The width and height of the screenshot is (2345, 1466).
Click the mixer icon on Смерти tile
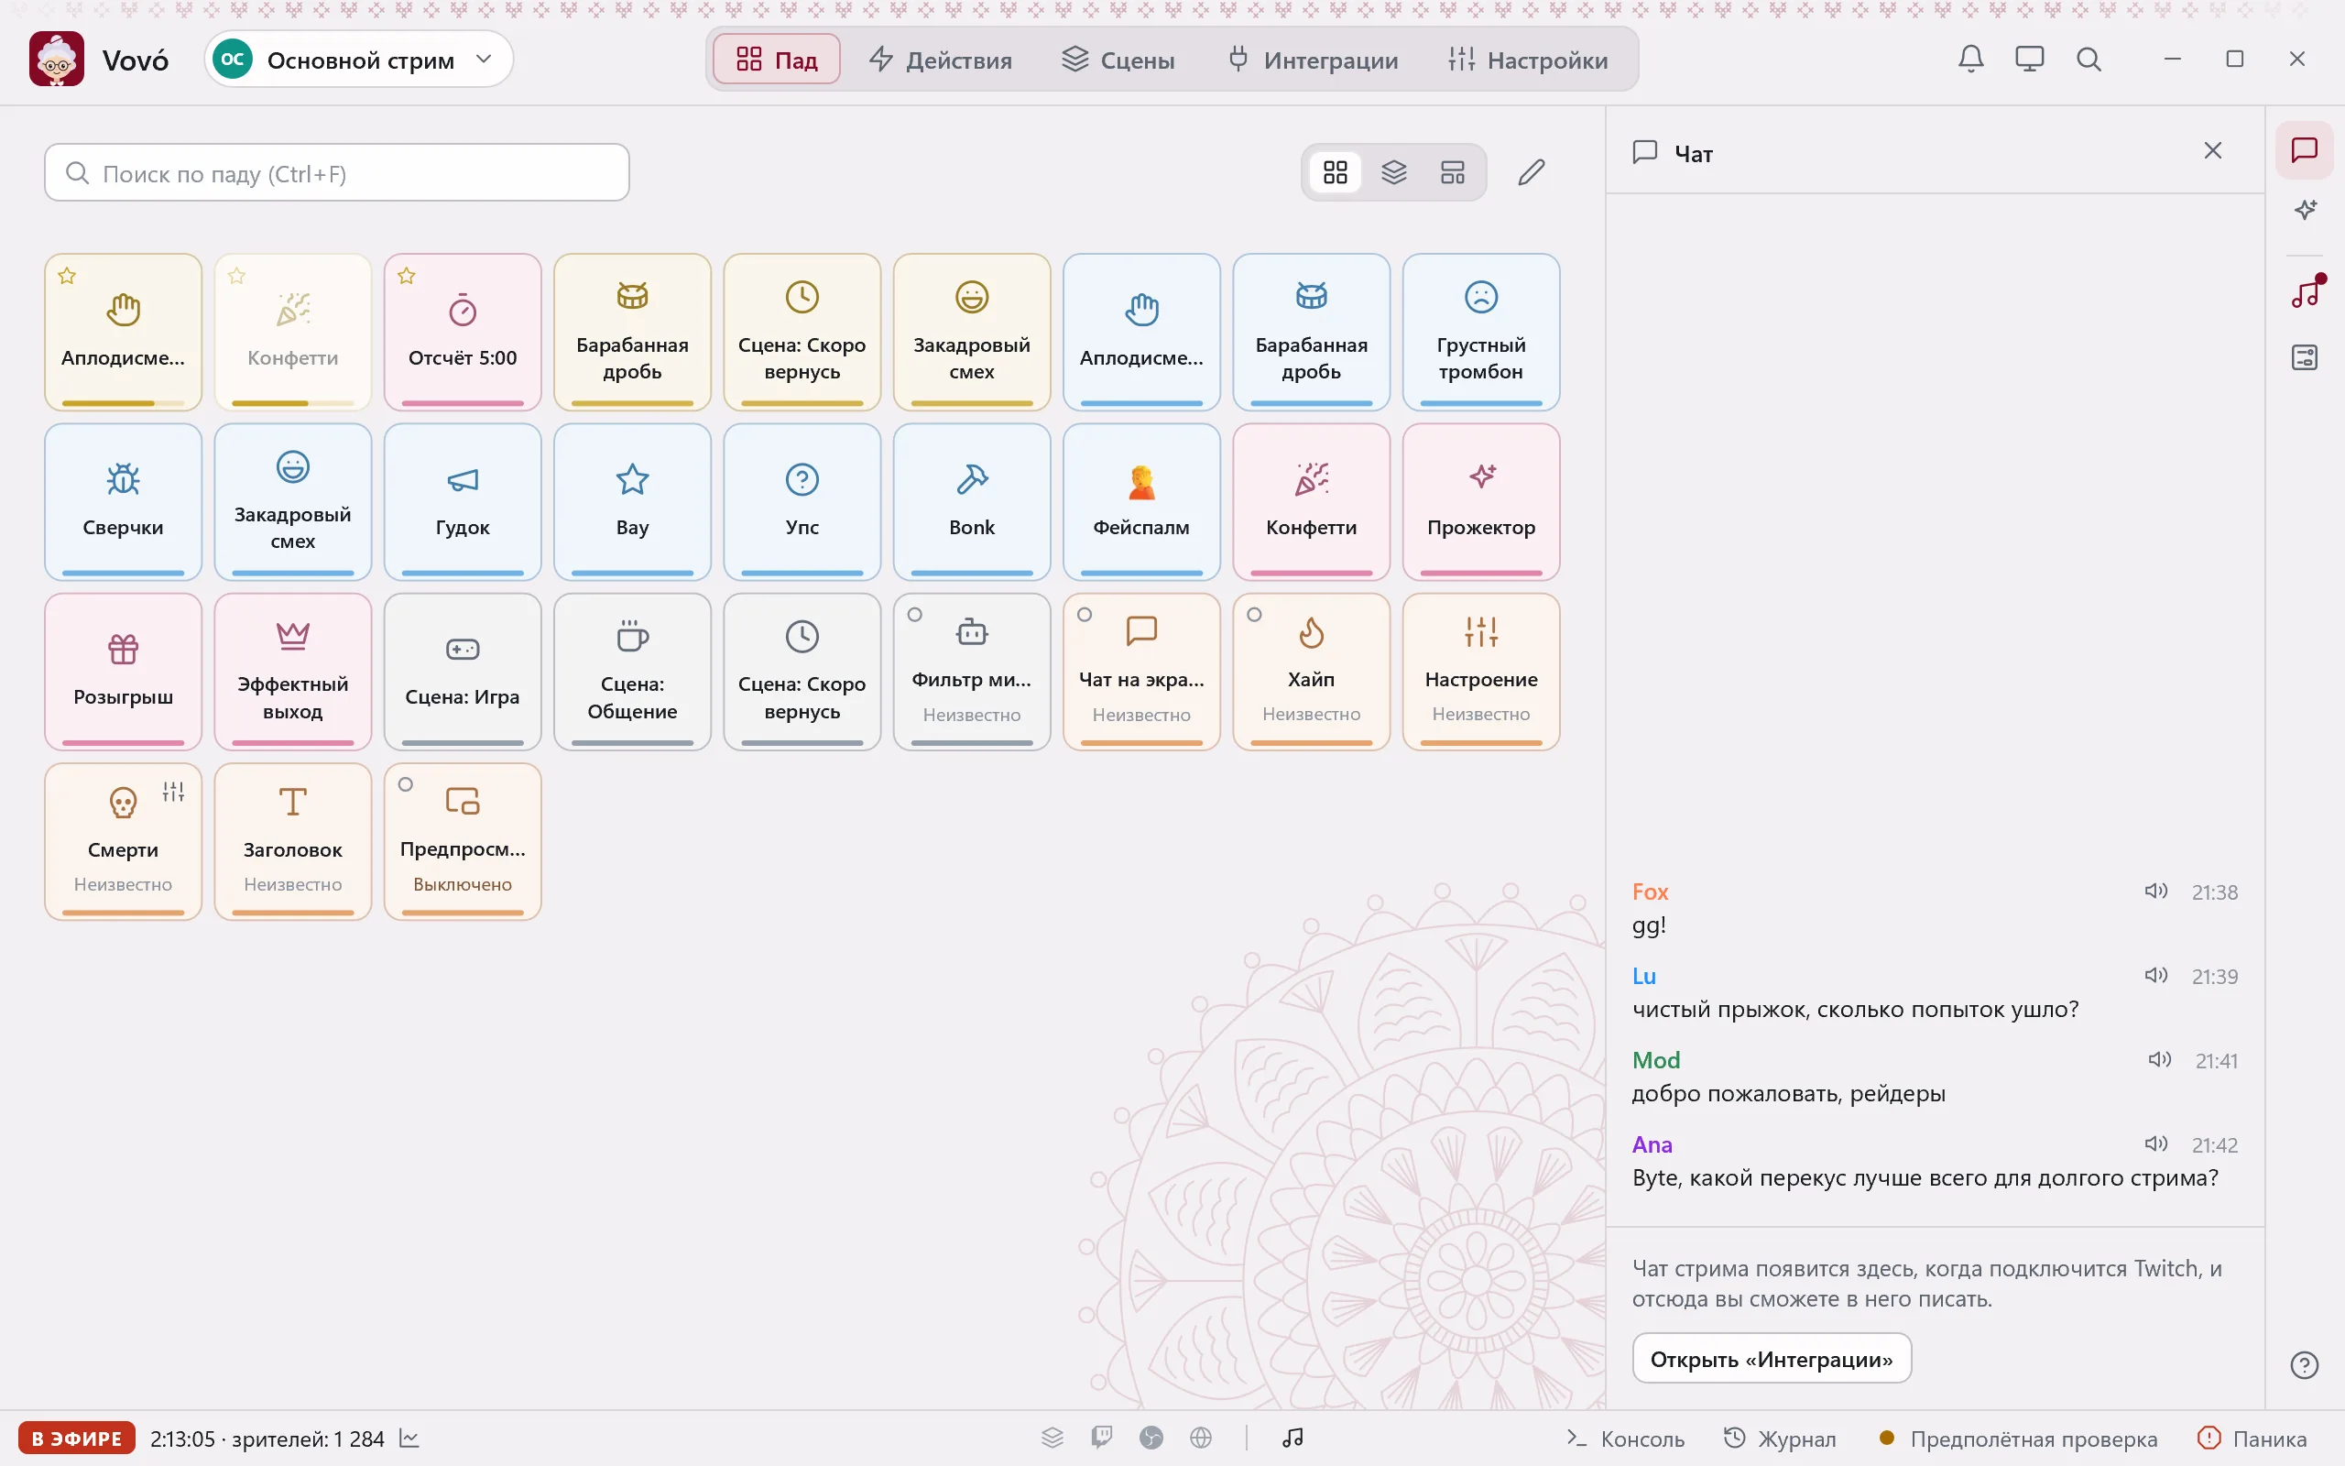[173, 793]
